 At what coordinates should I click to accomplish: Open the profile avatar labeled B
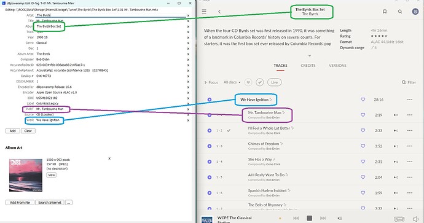(415, 11)
